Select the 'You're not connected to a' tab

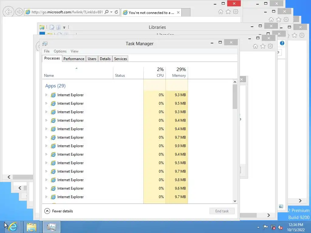(x=151, y=12)
